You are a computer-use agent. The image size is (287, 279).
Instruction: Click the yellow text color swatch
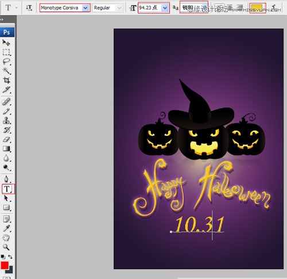pyautogui.click(x=257, y=8)
